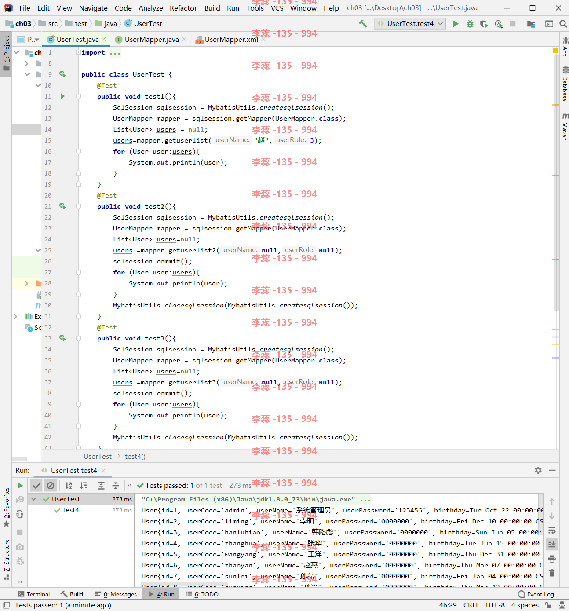The width and height of the screenshot is (569, 611).
Task: Open the IDE inspector icon in status bar
Action: [x=562, y=605]
